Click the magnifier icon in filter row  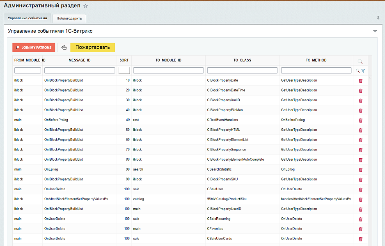[x=357, y=71]
